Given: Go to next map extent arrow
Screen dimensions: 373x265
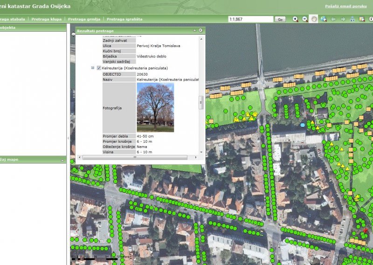Looking at the screenshot, I should coord(343,19).
